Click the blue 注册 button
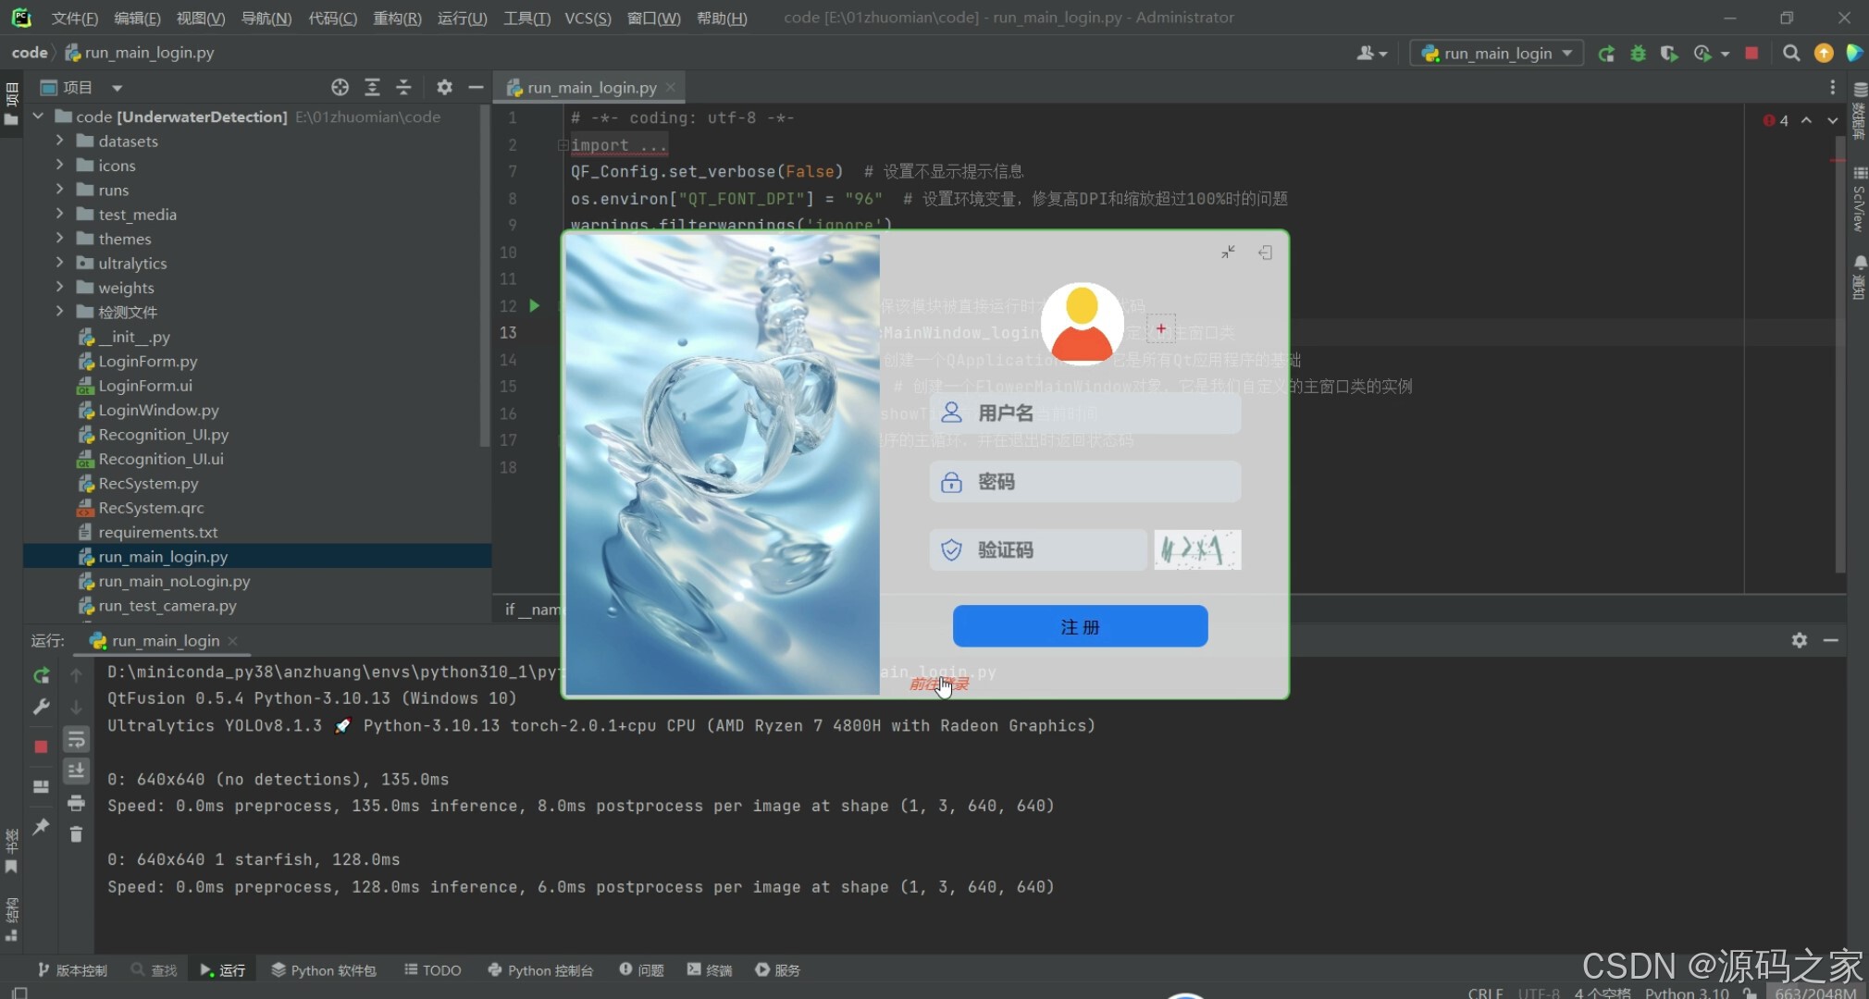 click(1080, 626)
